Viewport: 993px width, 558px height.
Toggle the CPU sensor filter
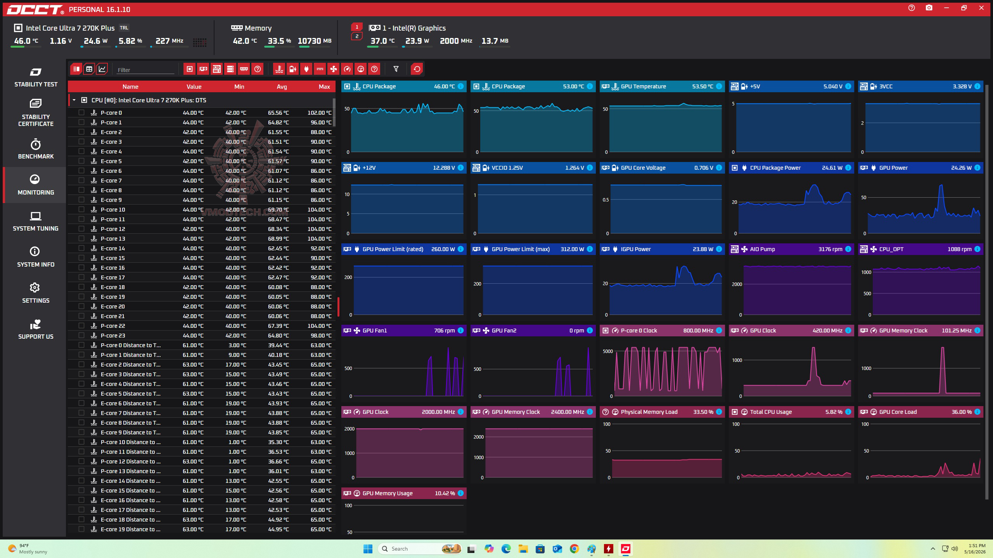(190, 69)
